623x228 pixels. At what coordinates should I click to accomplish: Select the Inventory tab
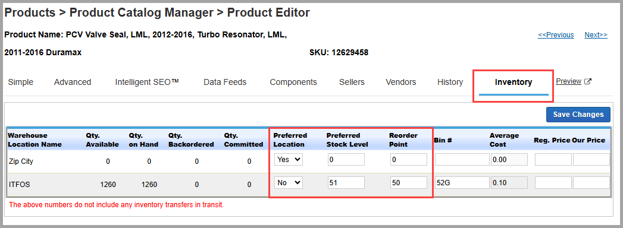coord(514,82)
